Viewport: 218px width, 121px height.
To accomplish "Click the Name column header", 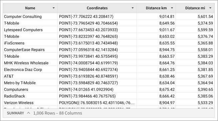I will tap(30, 8).
